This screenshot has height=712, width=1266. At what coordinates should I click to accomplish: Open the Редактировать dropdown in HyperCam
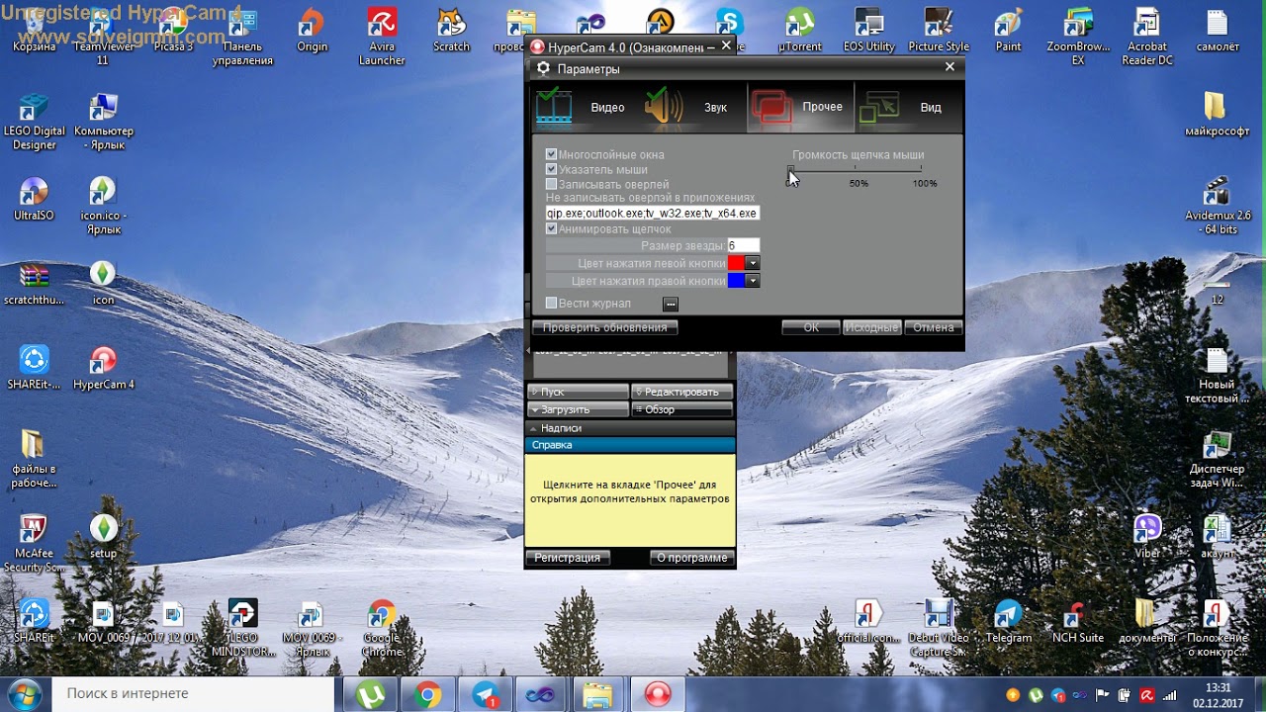(x=681, y=392)
